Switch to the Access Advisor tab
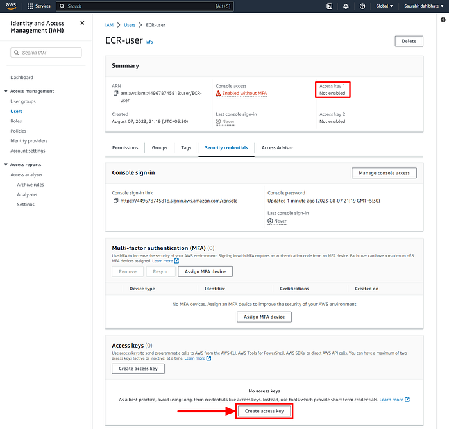 [x=277, y=147]
